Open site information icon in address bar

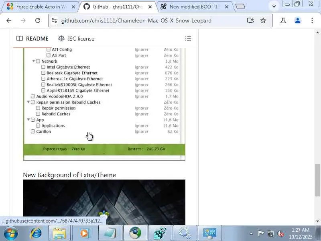54,20
